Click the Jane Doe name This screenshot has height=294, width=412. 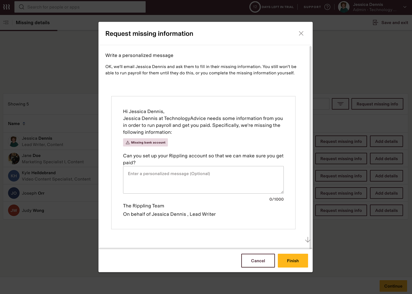coord(31,155)
